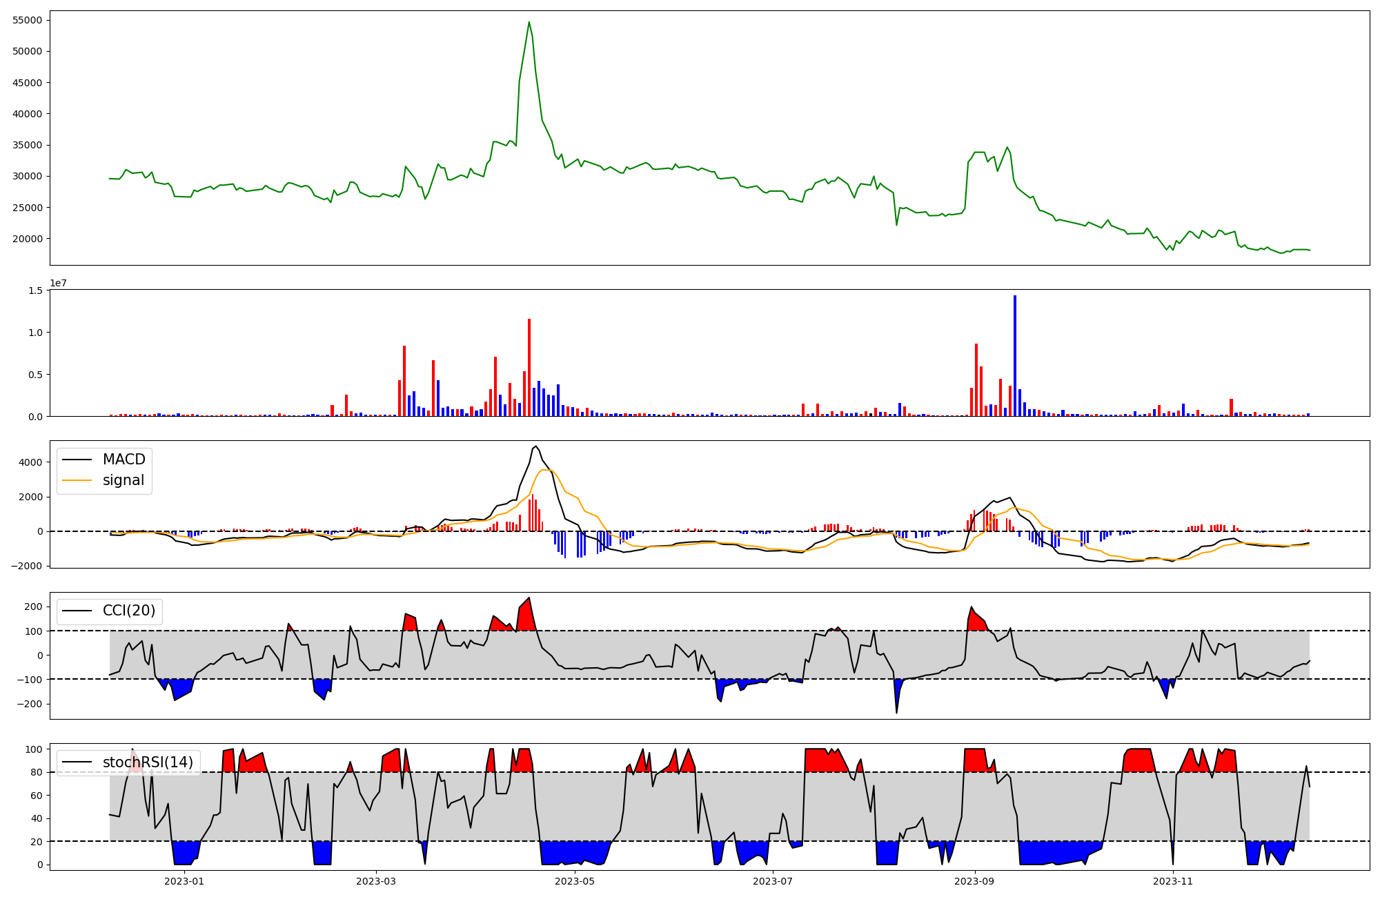Viewport: 1380px width, 897px height.
Task: Click the 80 tick on stochRSI axis
Action: (x=37, y=772)
